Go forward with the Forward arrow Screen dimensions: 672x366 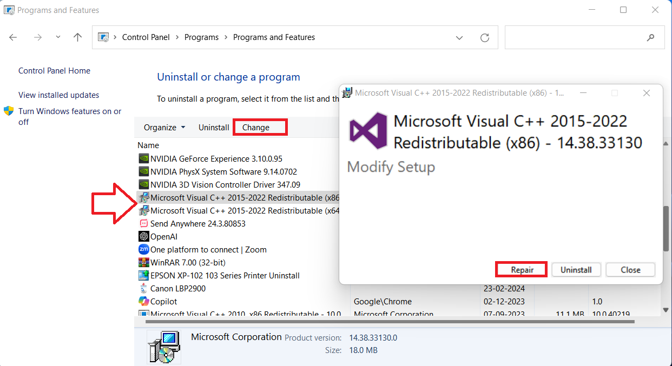[37, 37]
